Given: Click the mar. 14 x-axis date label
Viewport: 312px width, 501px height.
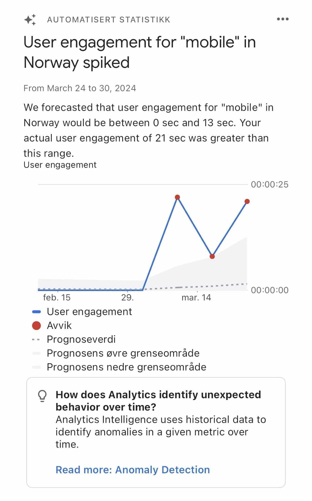Looking at the screenshot, I should tap(196, 298).
